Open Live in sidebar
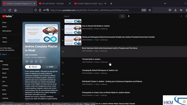This screenshot has height=105, width=187. coord(4,82)
